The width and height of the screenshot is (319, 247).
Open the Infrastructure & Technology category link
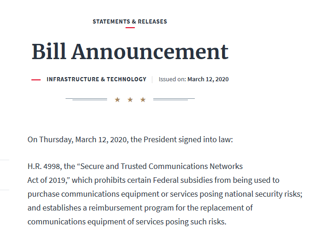pos(96,79)
